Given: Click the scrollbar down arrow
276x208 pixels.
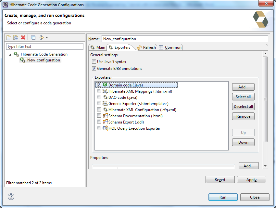Looking at the screenshot, I should (265, 166).
